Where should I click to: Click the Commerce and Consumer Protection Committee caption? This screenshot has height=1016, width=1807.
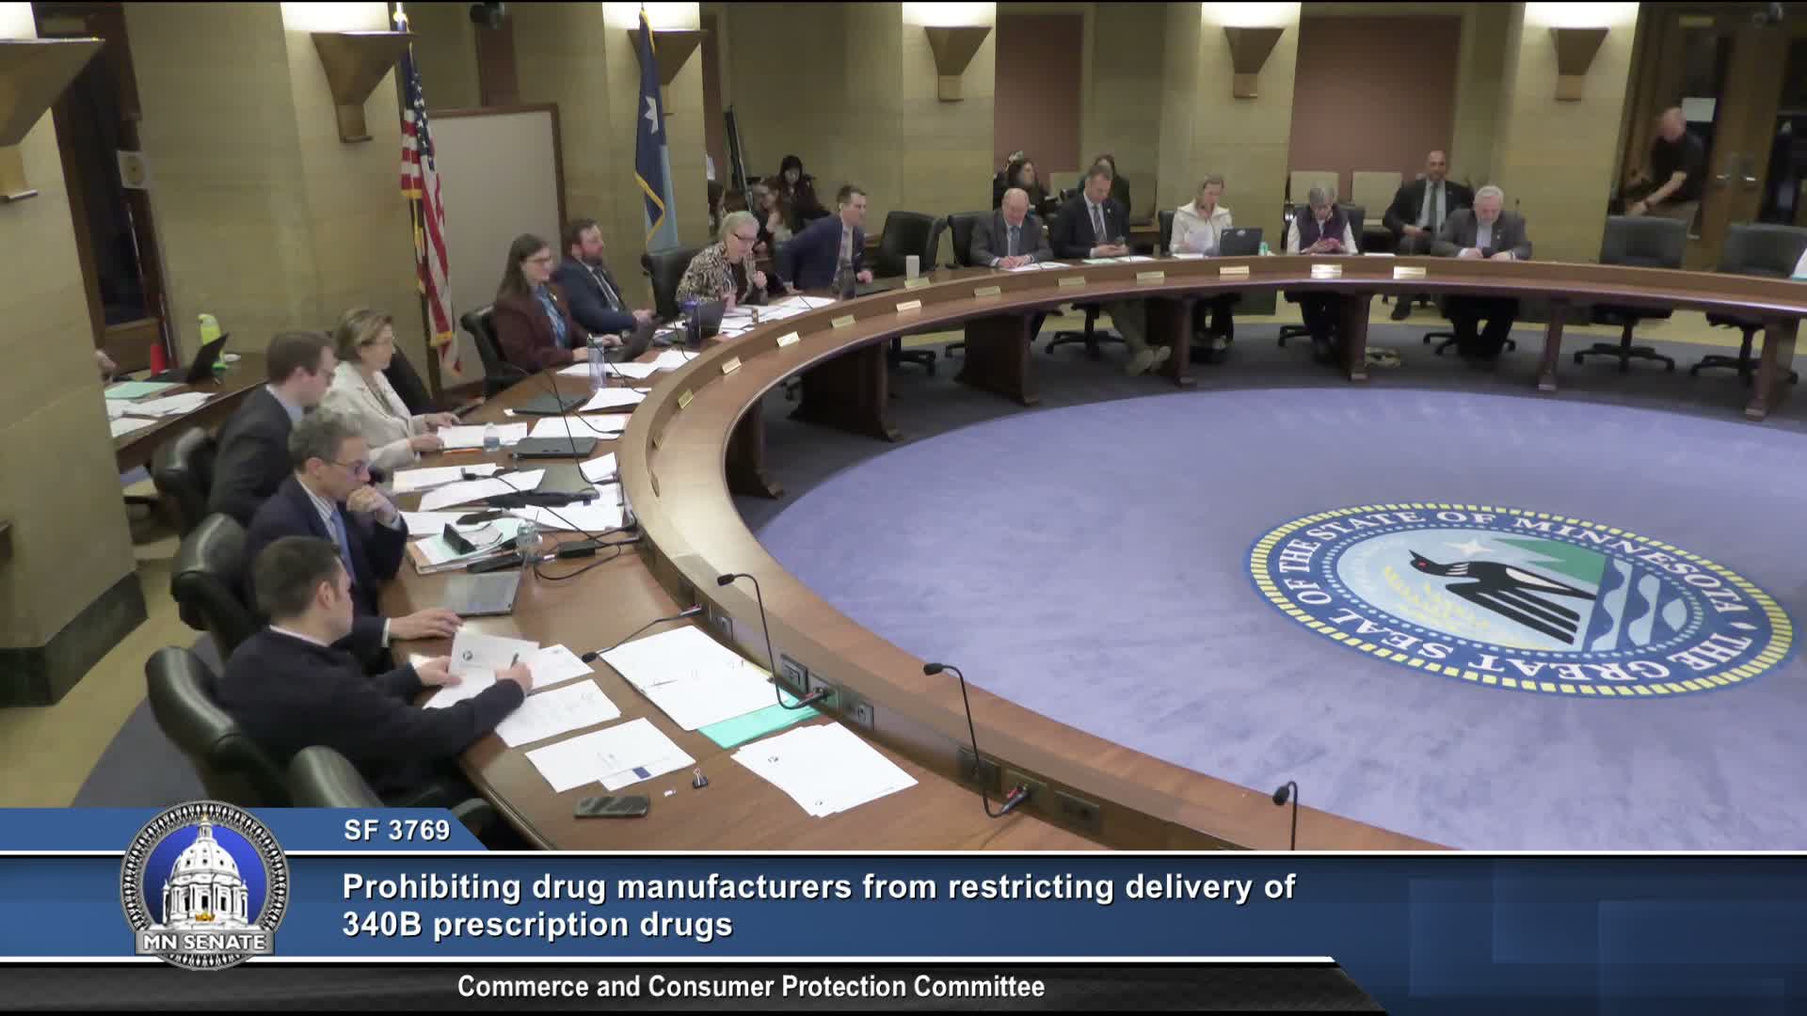click(x=750, y=987)
